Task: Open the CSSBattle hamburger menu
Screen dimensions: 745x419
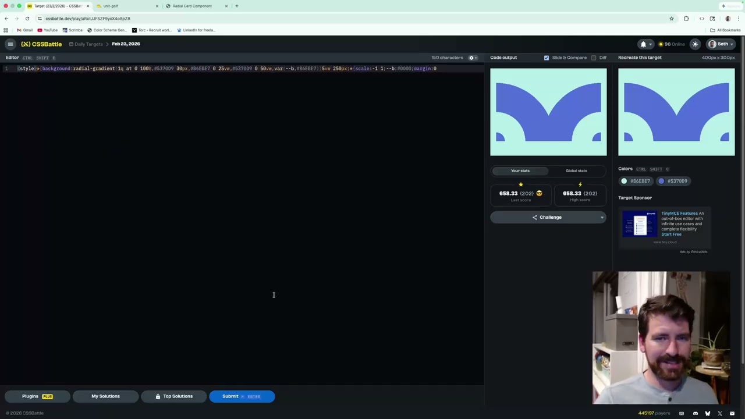Action: coord(10,44)
